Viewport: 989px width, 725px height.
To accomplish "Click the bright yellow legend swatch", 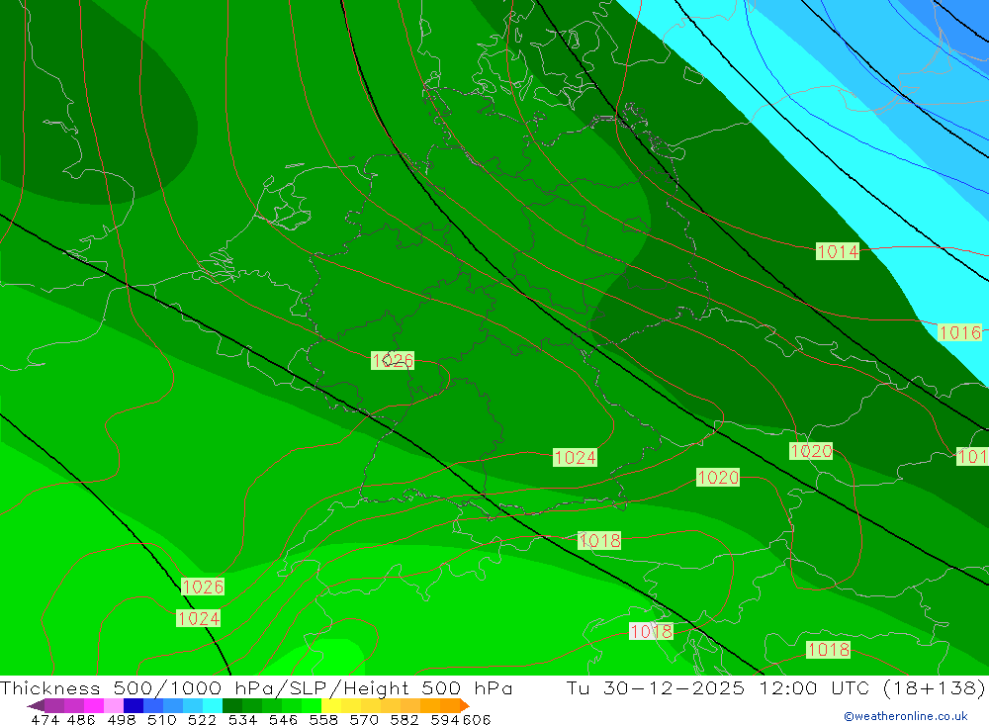I will (331, 705).
